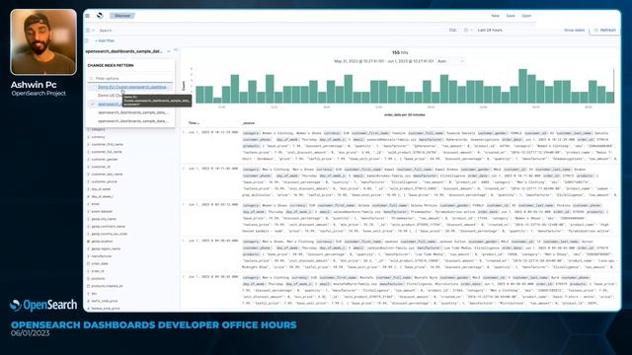
Task: Expand the 09:50:43 document row
Action: pos(184,277)
